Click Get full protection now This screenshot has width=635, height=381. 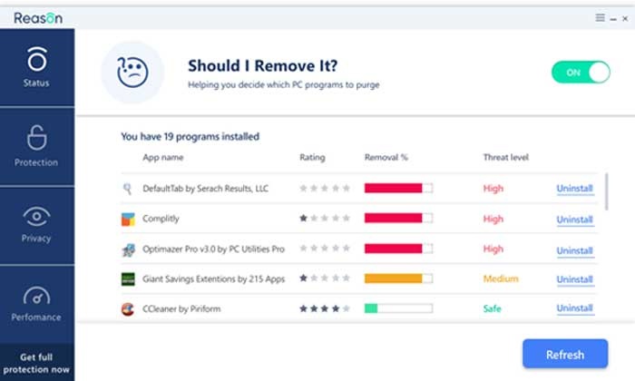pos(37,363)
